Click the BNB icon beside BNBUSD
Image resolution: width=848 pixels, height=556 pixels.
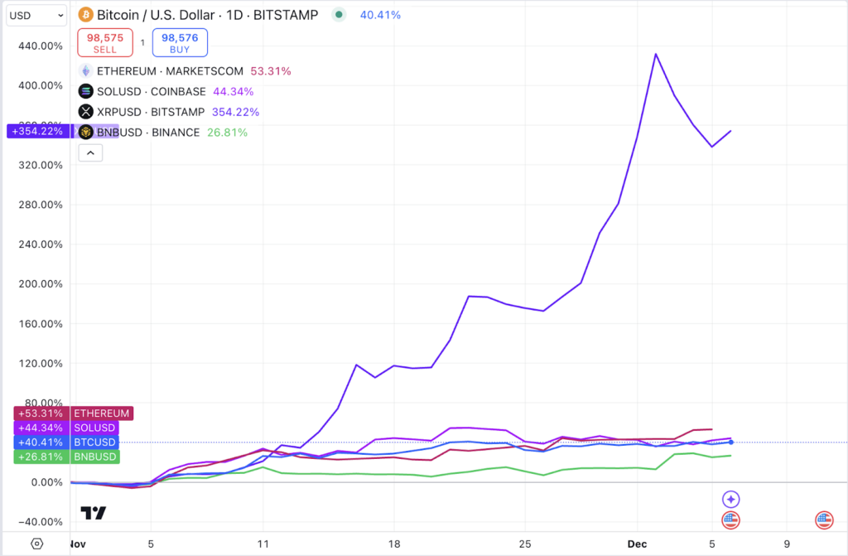pos(86,133)
